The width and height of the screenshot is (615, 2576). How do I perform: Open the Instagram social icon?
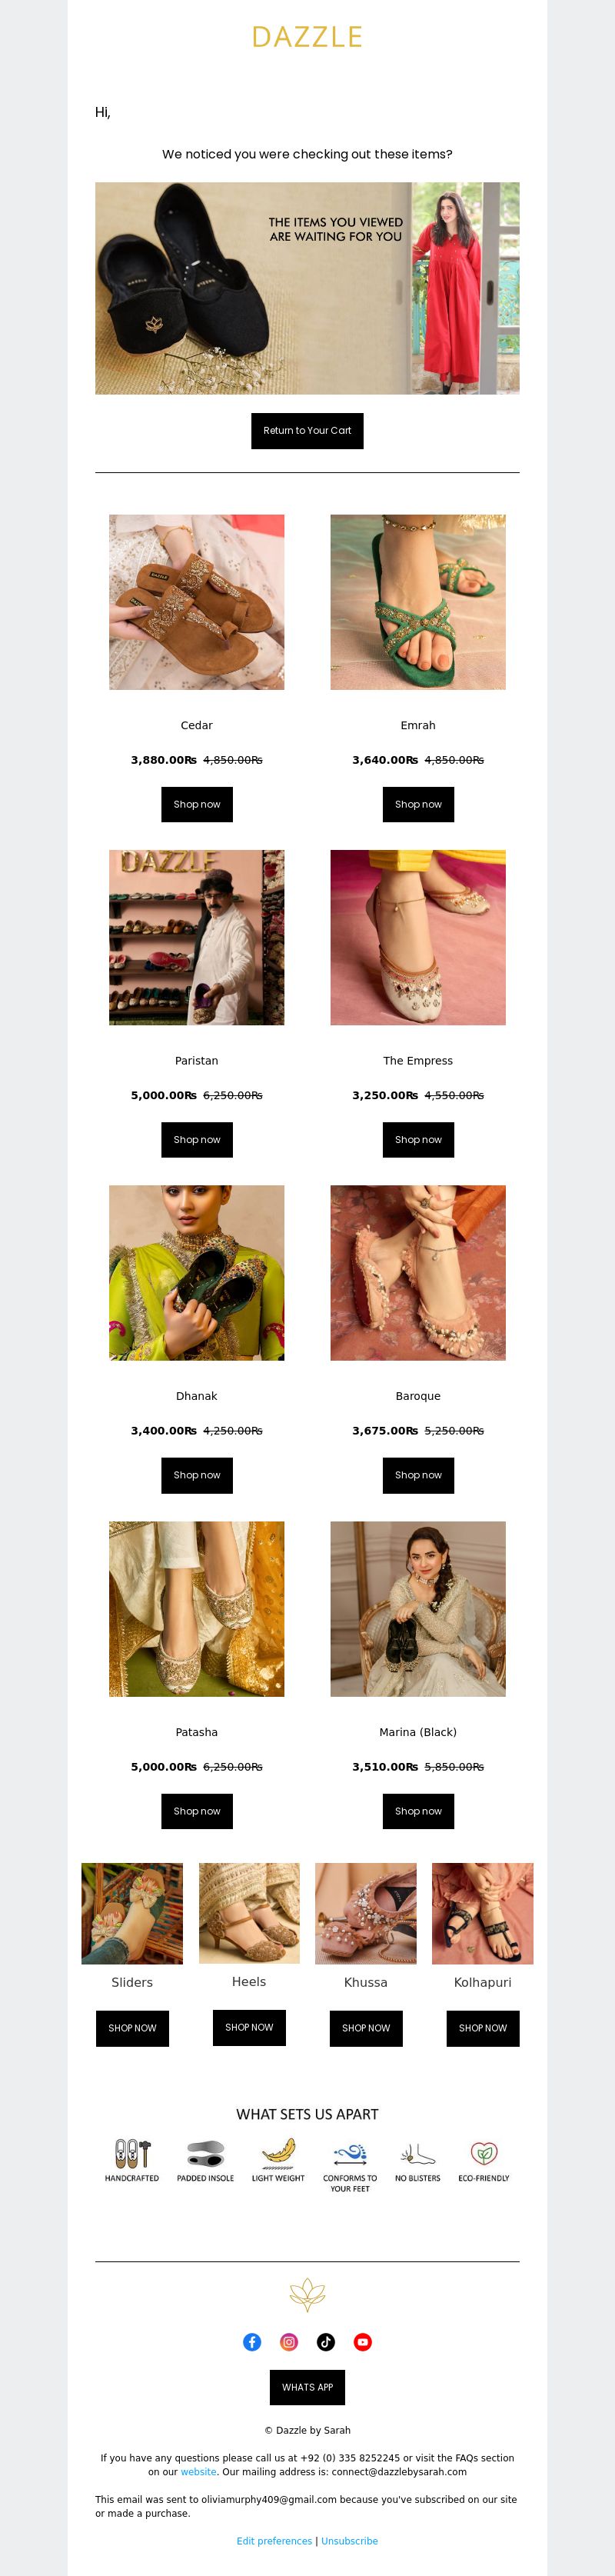click(x=289, y=2341)
